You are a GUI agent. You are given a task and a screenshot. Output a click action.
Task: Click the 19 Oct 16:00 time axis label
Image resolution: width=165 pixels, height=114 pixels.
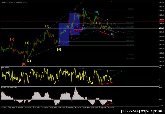(x=111, y=107)
